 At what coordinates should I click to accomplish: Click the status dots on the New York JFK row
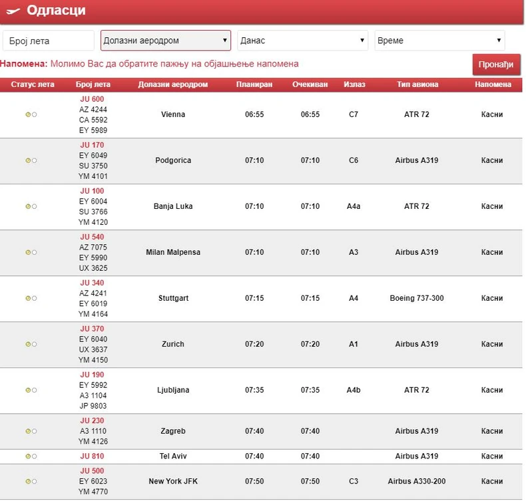click(x=31, y=481)
